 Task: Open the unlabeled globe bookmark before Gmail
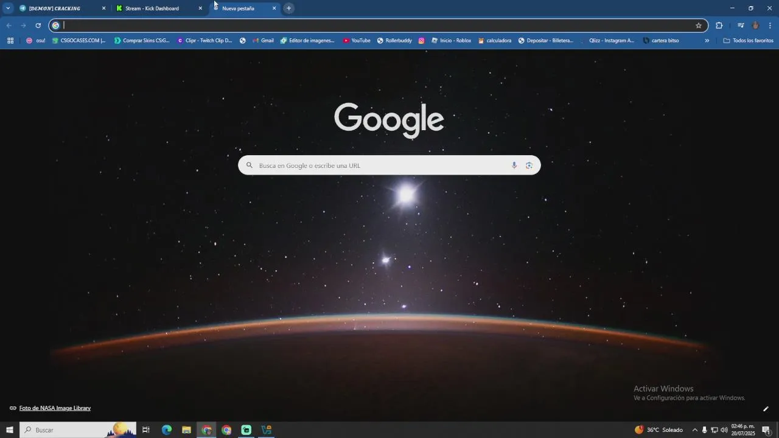click(243, 41)
